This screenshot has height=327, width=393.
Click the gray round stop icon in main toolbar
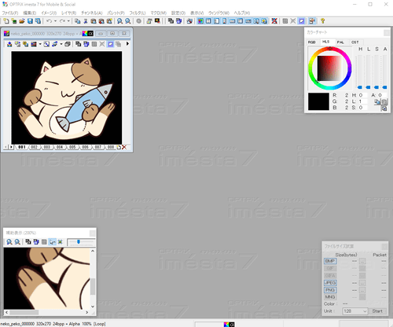point(139,21)
